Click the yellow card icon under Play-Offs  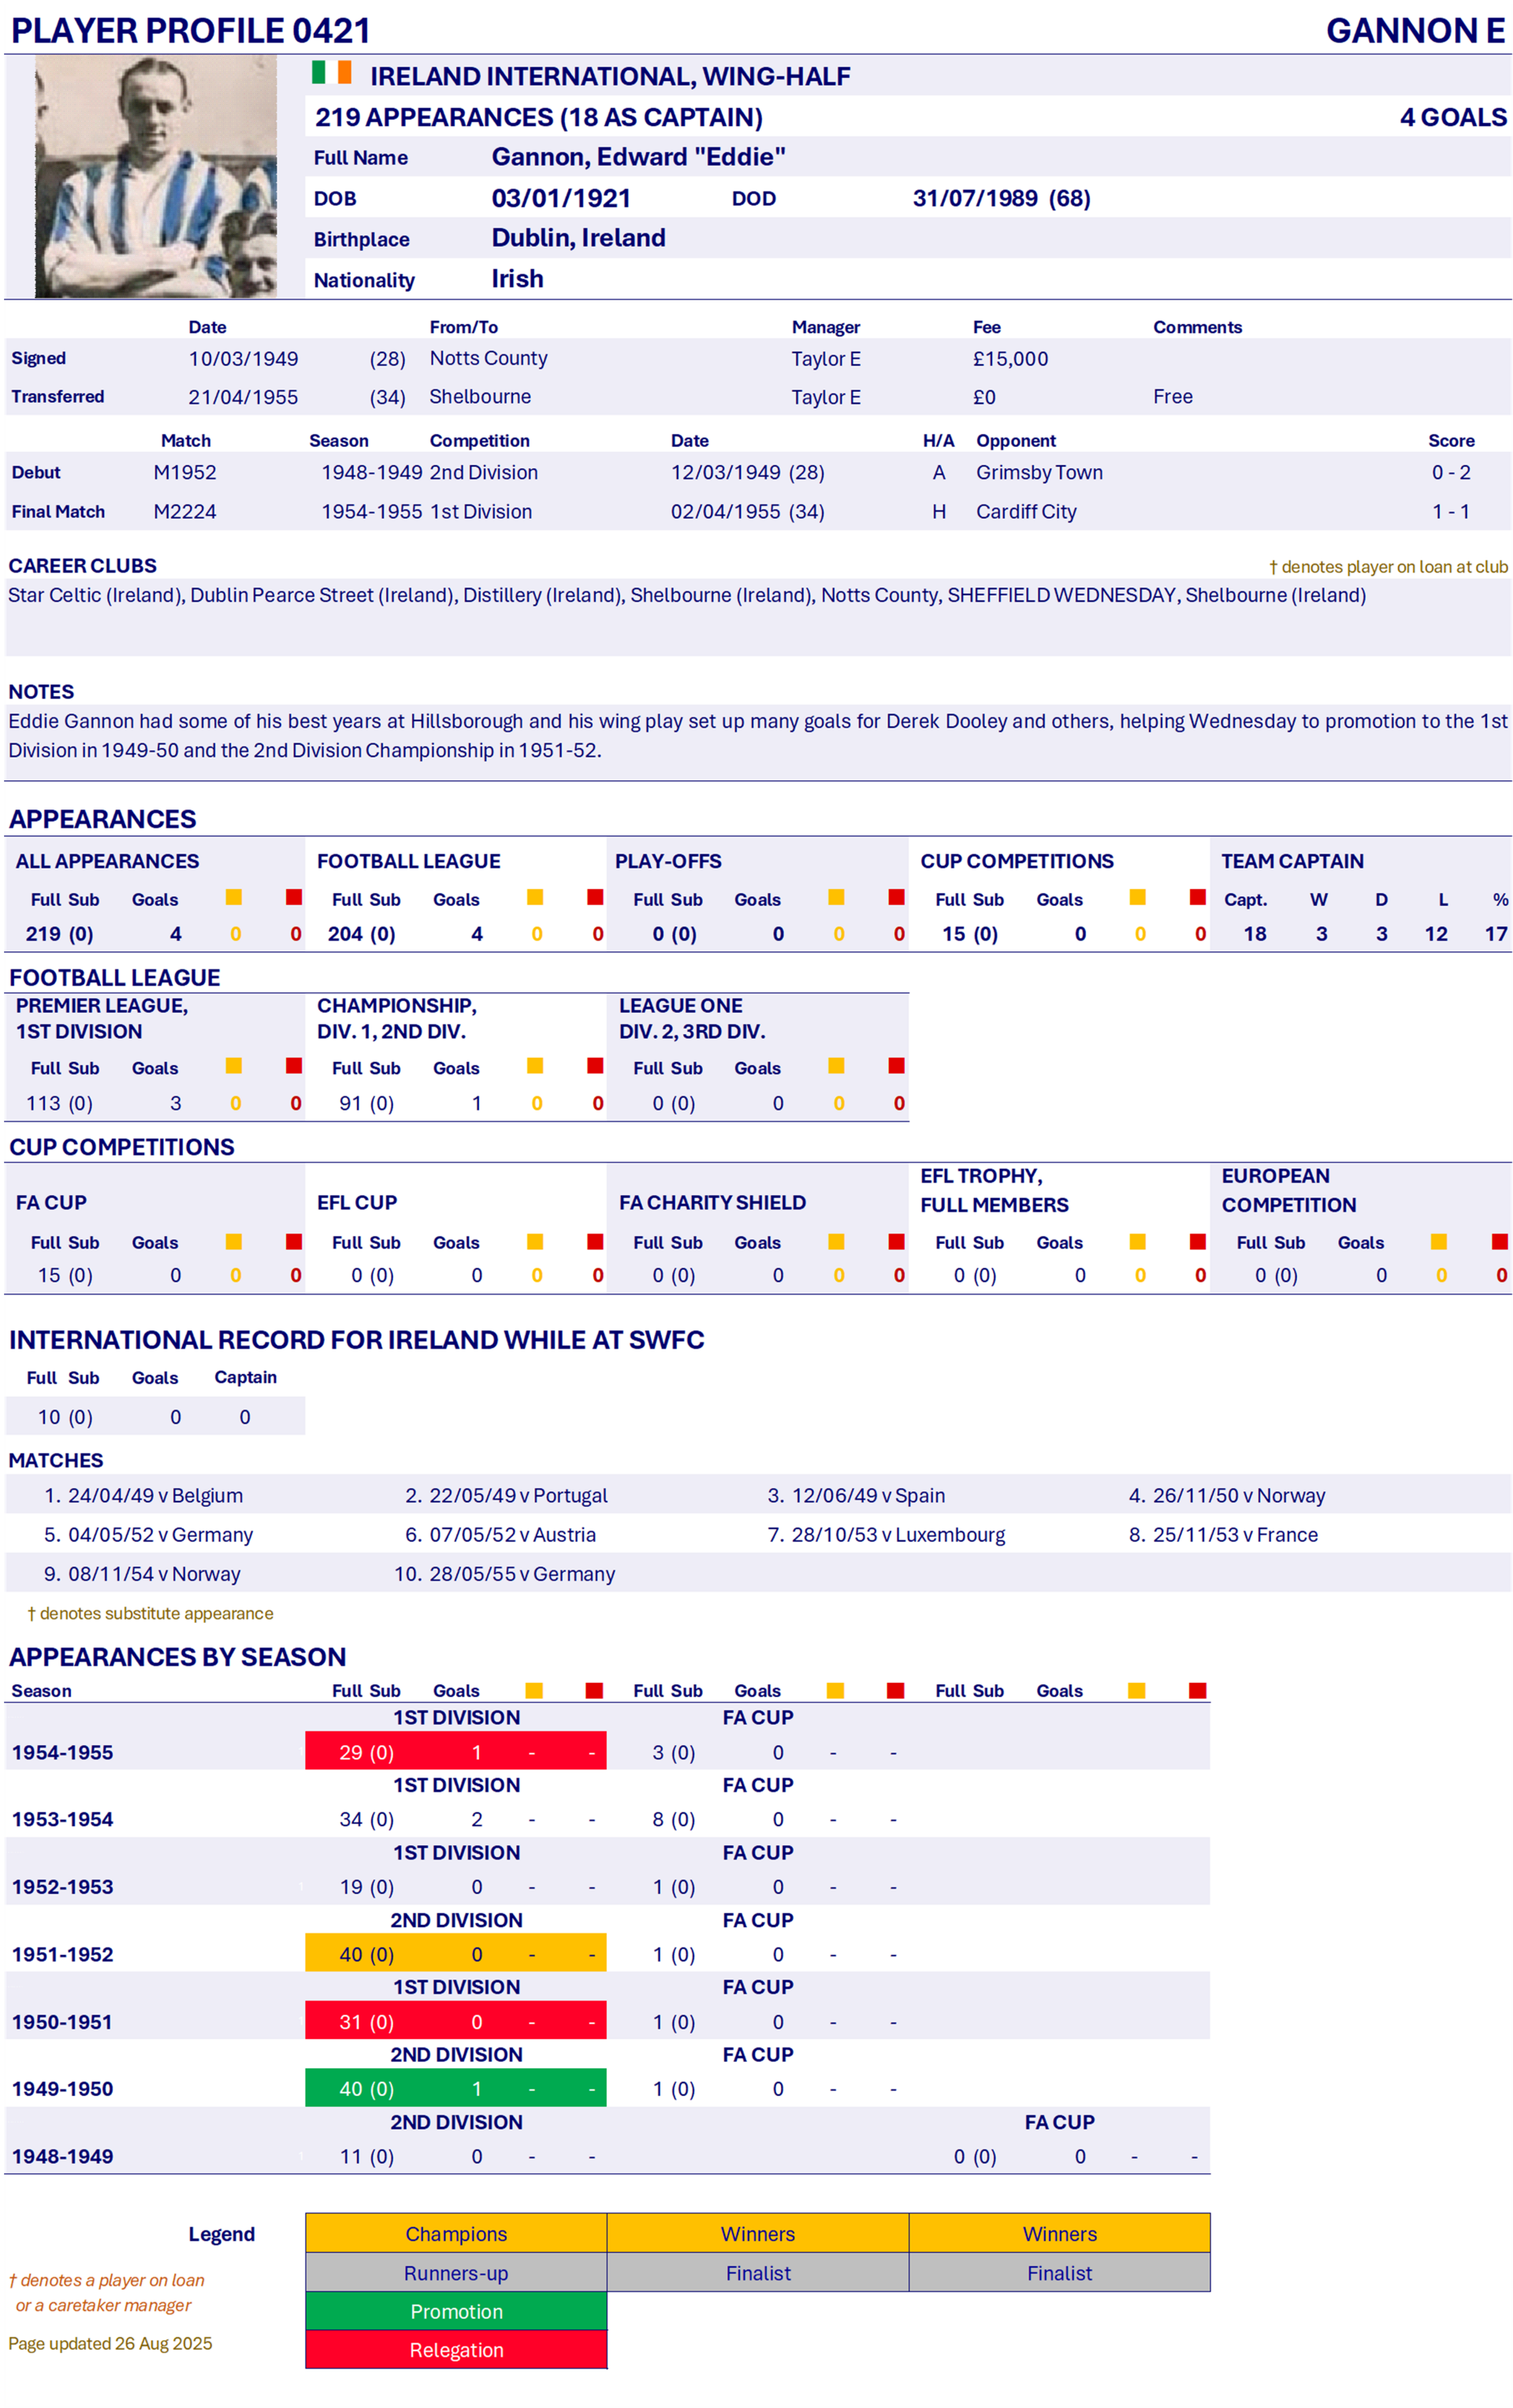click(836, 897)
